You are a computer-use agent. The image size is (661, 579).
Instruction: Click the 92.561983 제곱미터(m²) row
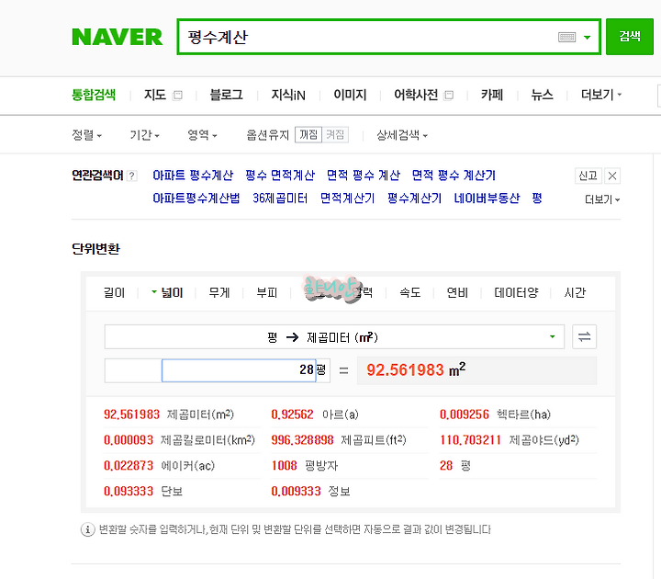click(169, 414)
